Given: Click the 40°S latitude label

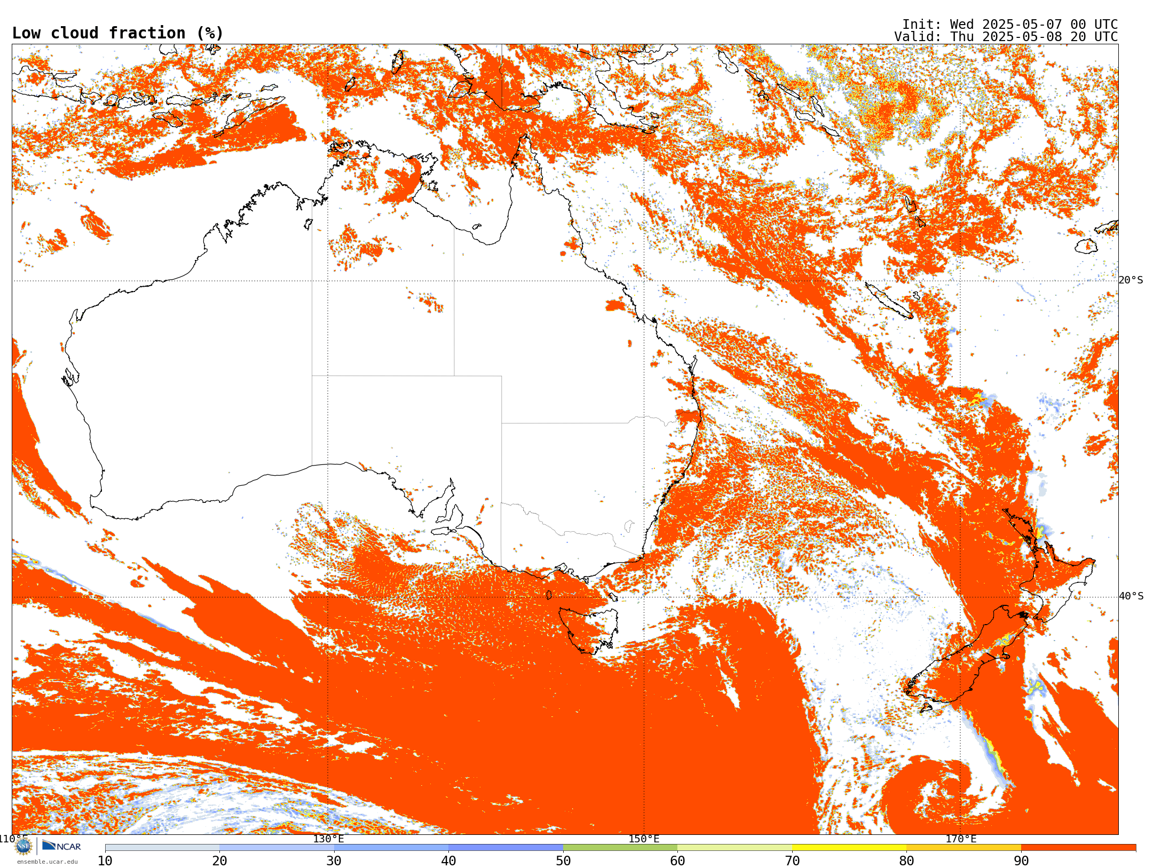Looking at the screenshot, I should (1131, 596).
